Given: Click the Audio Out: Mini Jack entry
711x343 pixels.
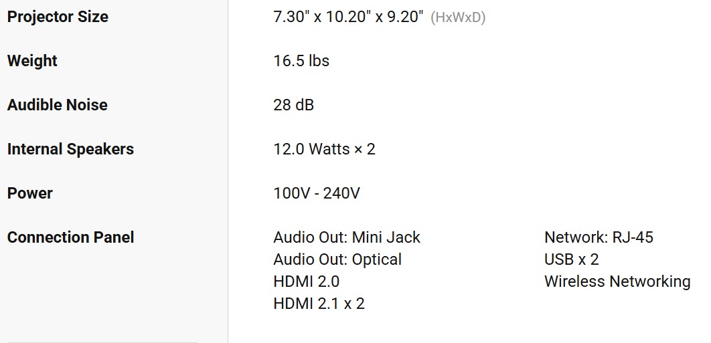Looking at the screenshot, I should [347, 237].
